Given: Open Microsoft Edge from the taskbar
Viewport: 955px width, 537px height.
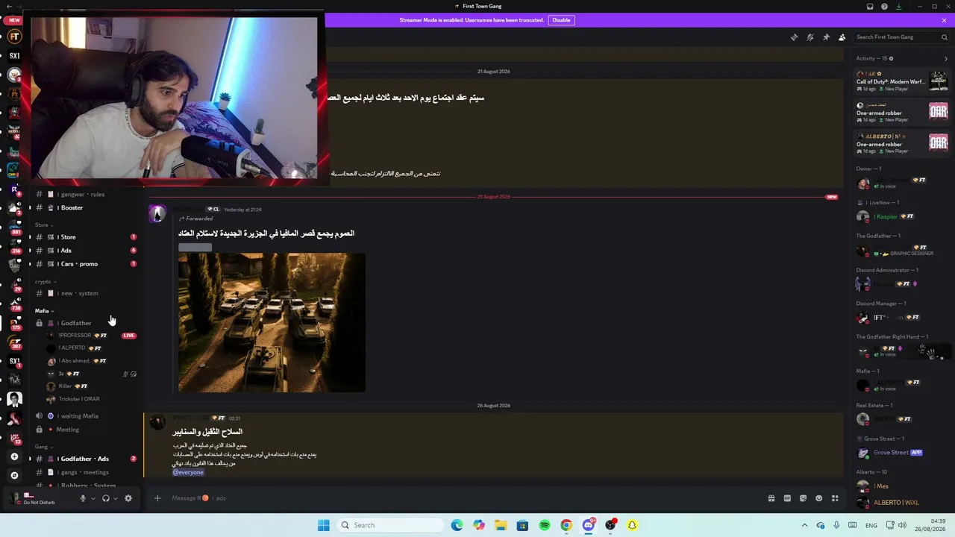Looking at the screenshot, I should (x=457, y=525).
